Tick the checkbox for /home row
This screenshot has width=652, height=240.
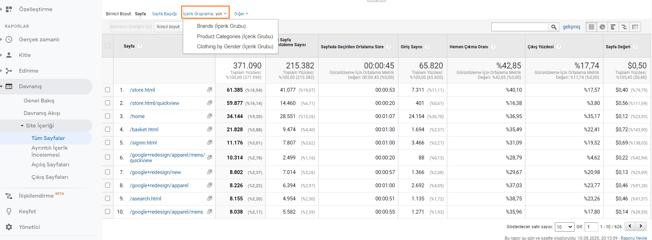click(x=108, y=116)
